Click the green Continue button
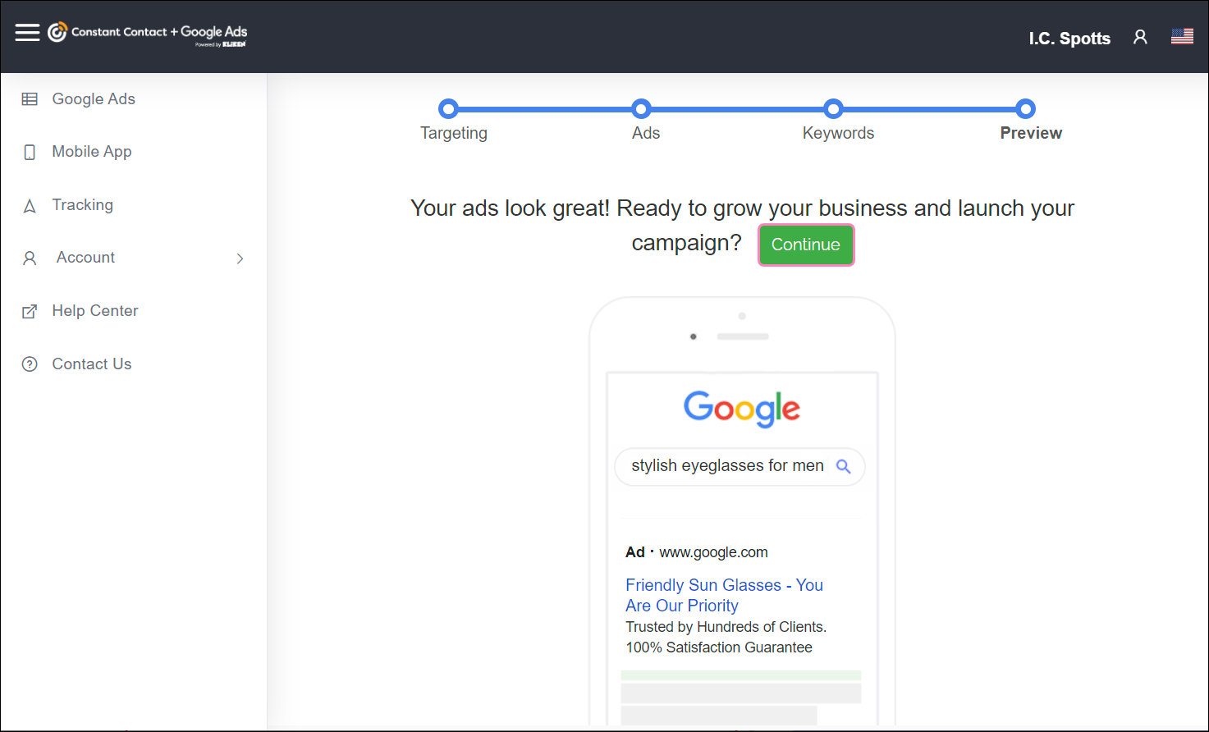 (x=806, y=245)
